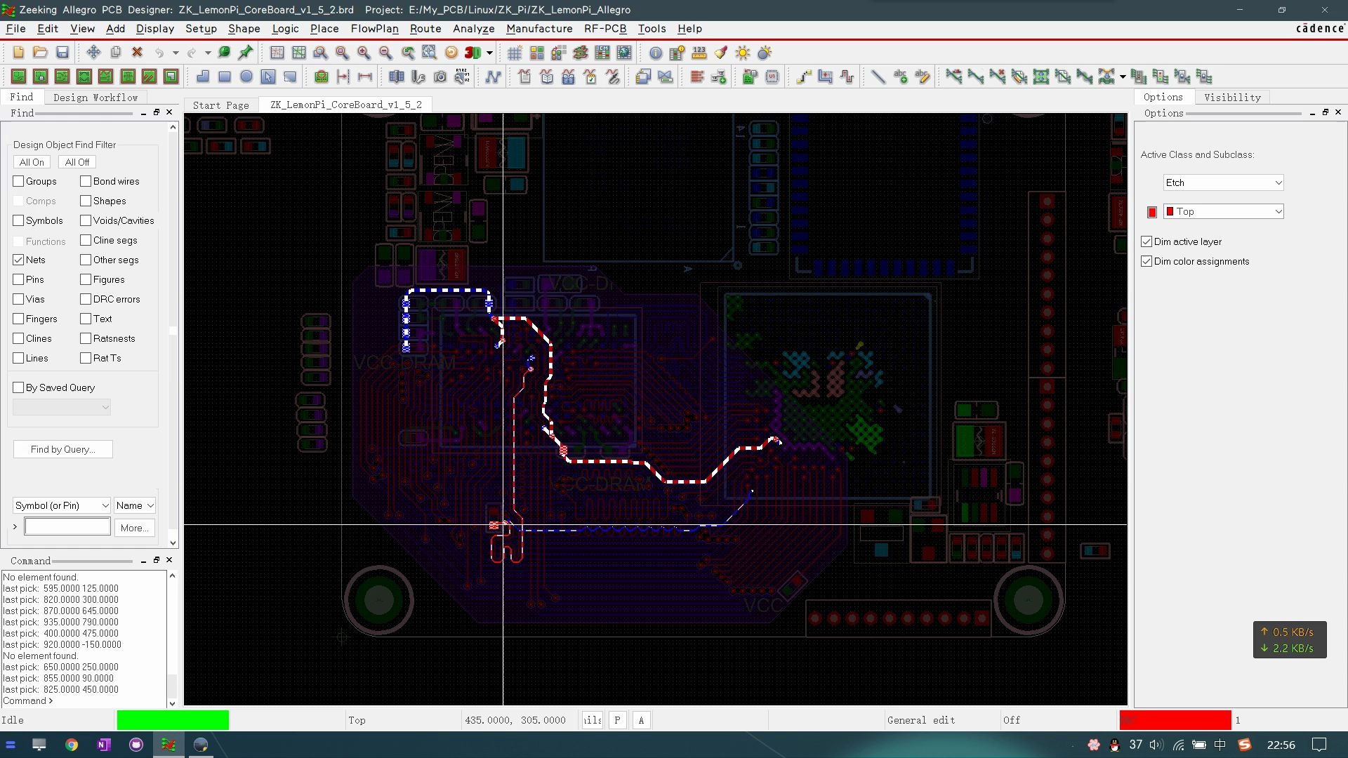The height and width of the screenshot is (758, 1348).
Task: Click the Save file toolbar icon
Action: click(62, 53)
